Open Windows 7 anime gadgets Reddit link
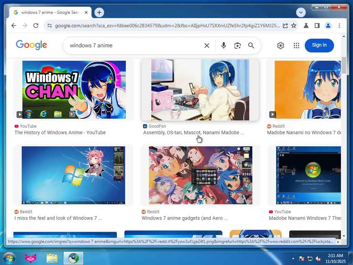353x265 pixels. click(x=185, y=218)
